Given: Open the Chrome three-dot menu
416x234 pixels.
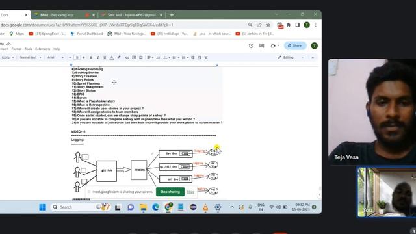Looking at the screenshot, I should (316, 25).
